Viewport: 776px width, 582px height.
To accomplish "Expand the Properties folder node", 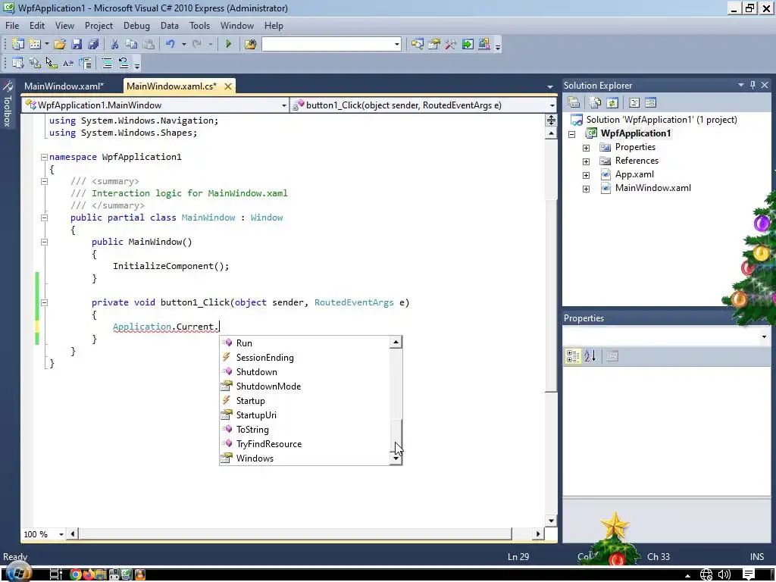I will 586,148.
